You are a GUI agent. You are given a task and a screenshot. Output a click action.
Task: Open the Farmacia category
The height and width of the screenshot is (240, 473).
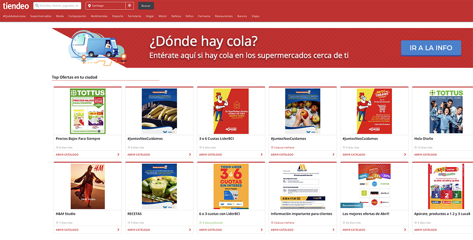(x=204, y=16)
